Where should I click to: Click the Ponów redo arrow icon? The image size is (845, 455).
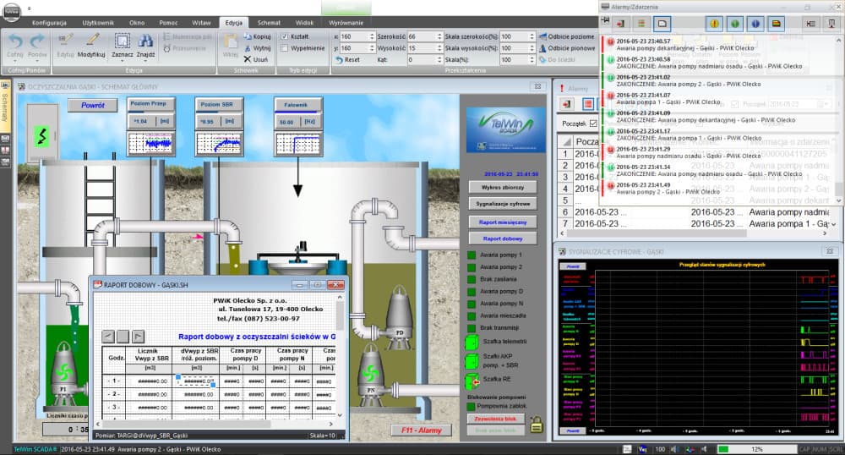point(37,41)
